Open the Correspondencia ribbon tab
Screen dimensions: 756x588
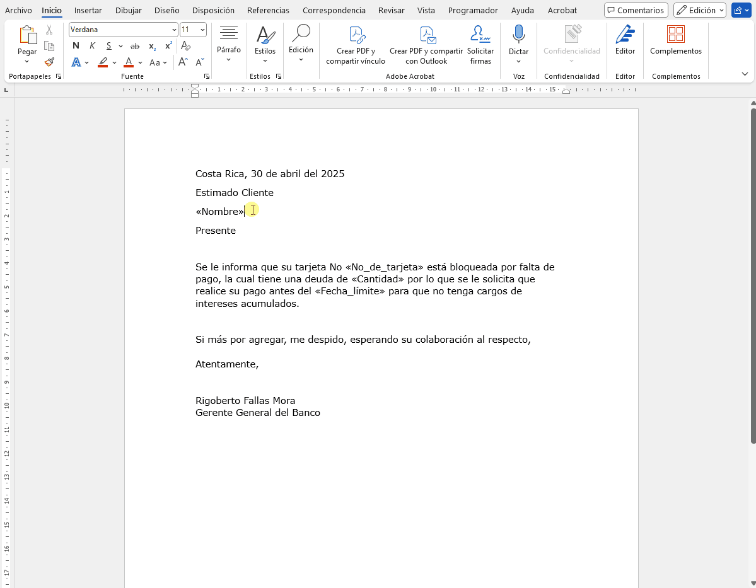tap(334, 10)
